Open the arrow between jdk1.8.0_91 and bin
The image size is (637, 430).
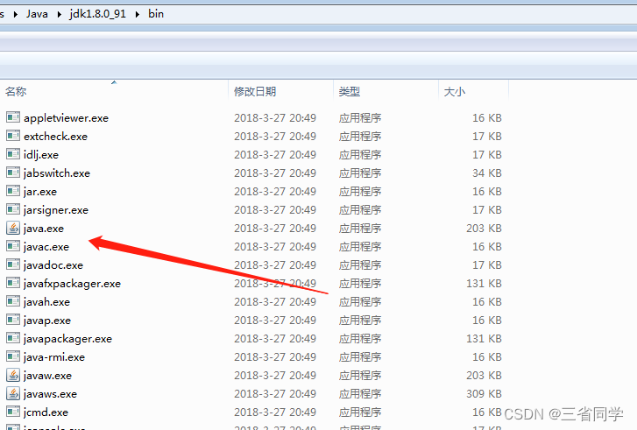pyautogui.click(x=138, y=14)
